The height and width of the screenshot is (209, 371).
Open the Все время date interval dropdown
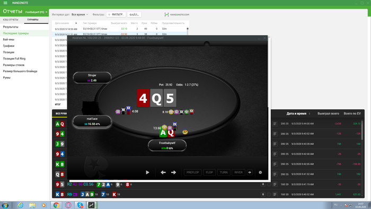(x=79, y=14)
